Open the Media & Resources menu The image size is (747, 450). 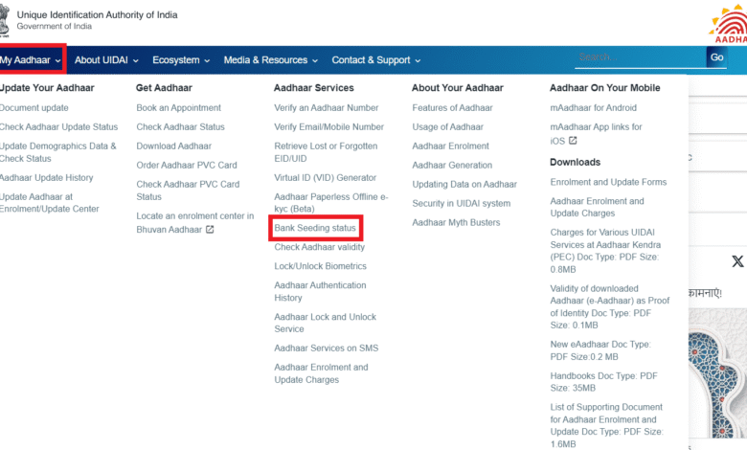click(x=271, y=60)
